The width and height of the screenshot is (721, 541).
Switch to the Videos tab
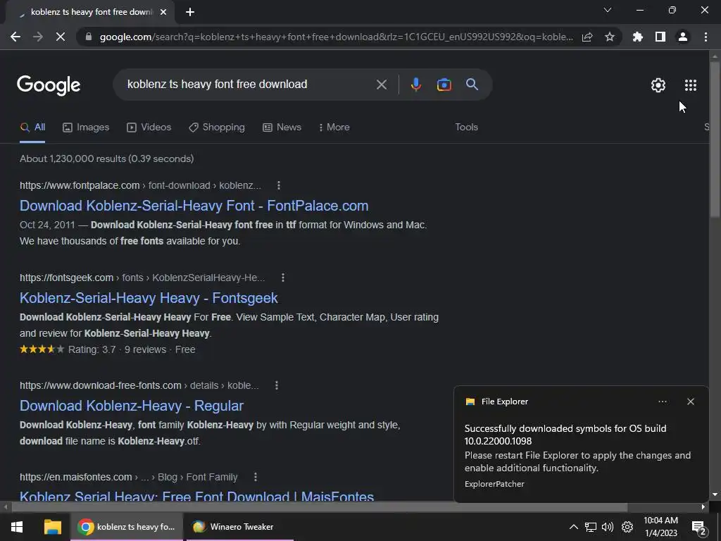pos(149,128)
